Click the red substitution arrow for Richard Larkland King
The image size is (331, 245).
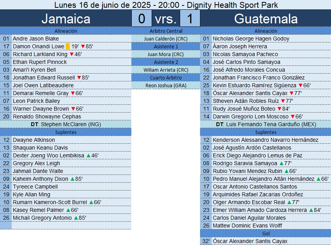coord(71,55)
